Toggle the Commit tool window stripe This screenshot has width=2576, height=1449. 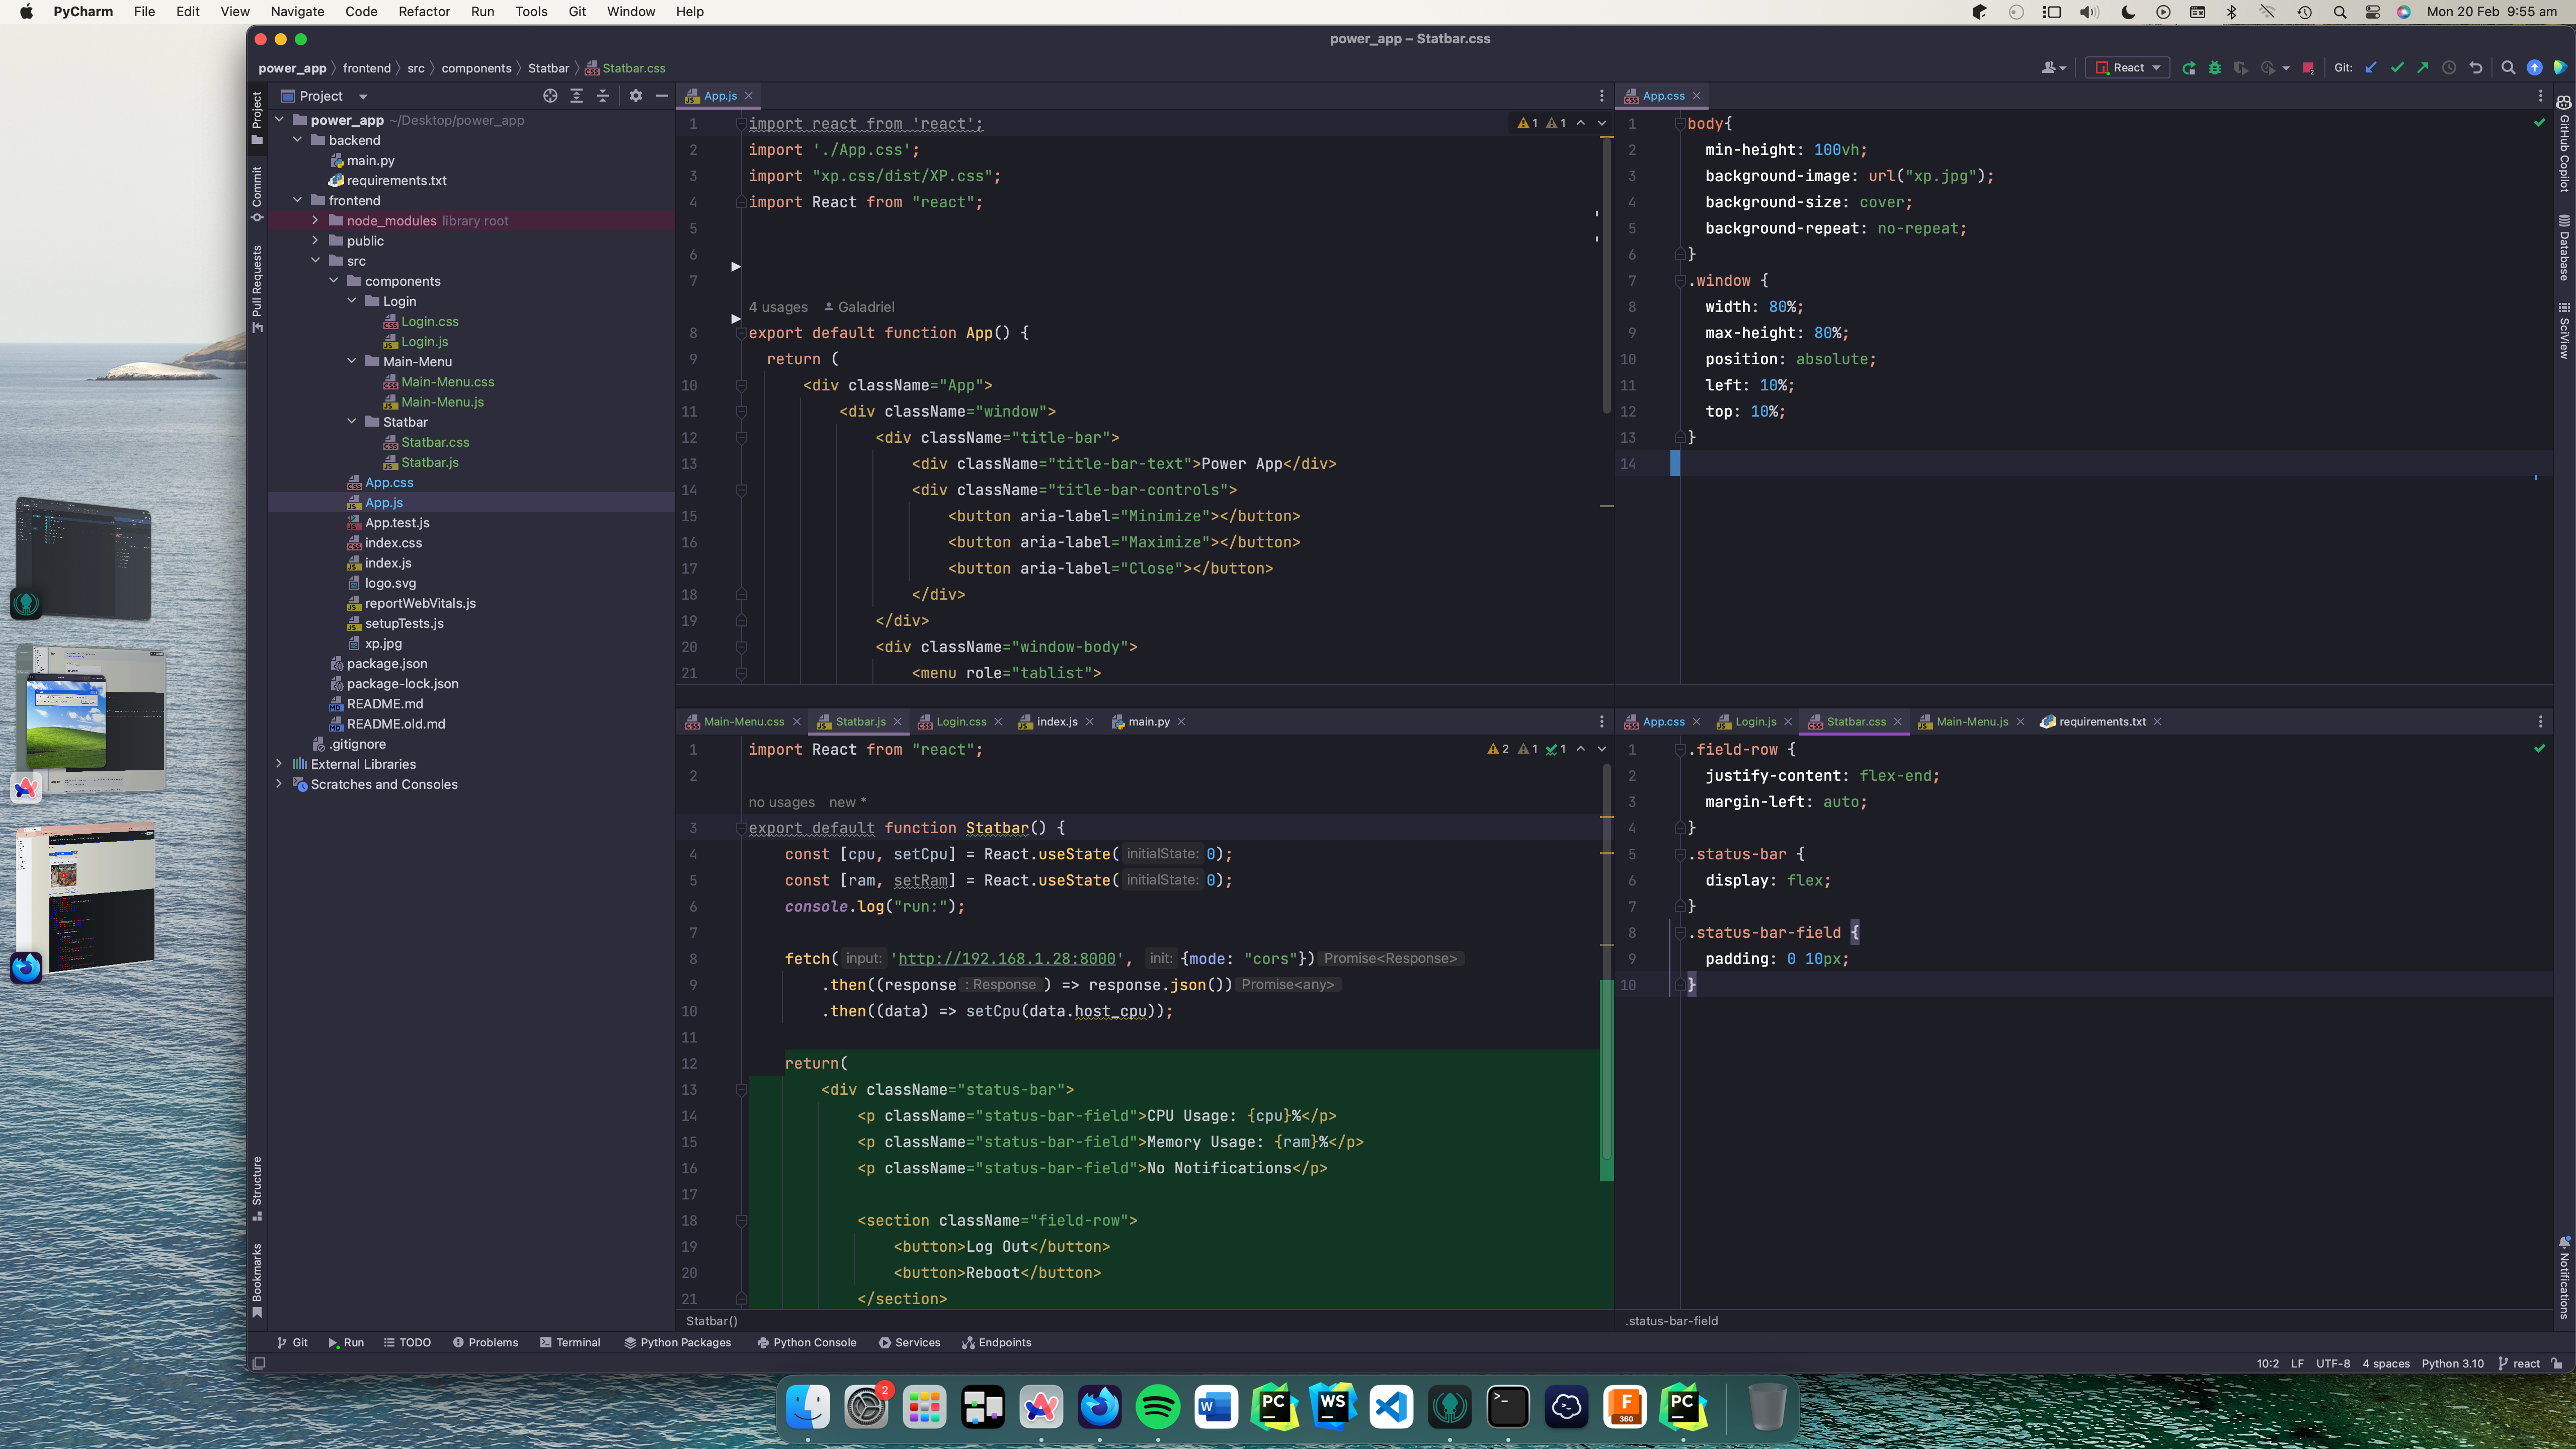coord(257,195)
